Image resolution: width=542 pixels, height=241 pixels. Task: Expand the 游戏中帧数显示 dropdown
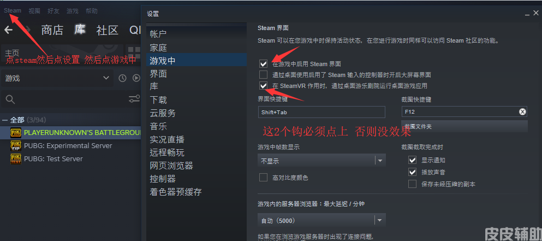pyautogui.click(x=321, y=161)
